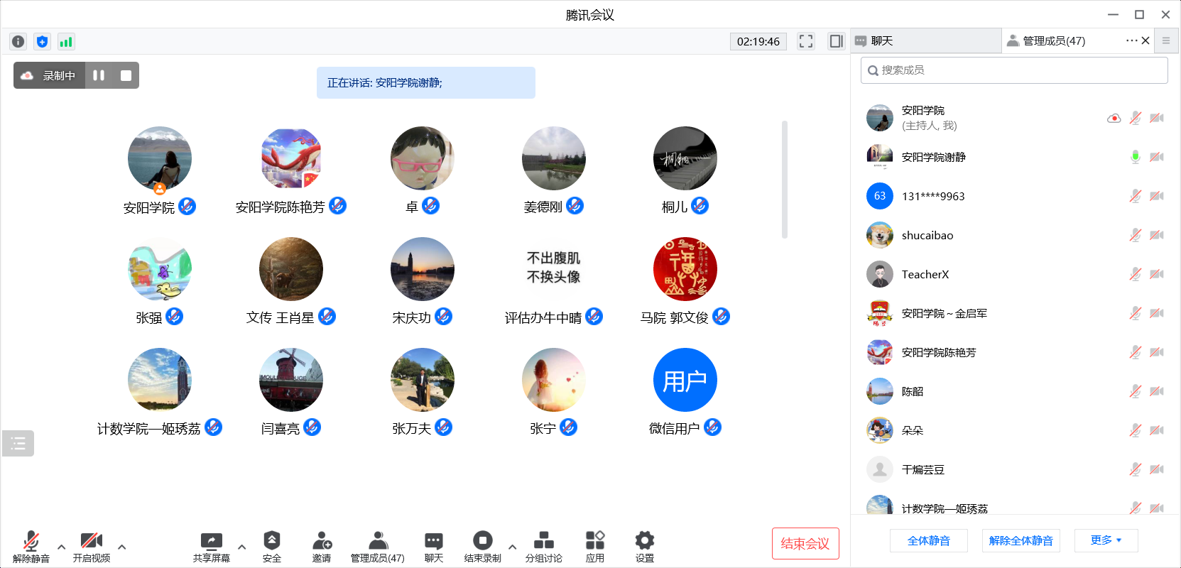
Task: Toggle microphone for 陈韶
Action: (x=1136, y=391)
